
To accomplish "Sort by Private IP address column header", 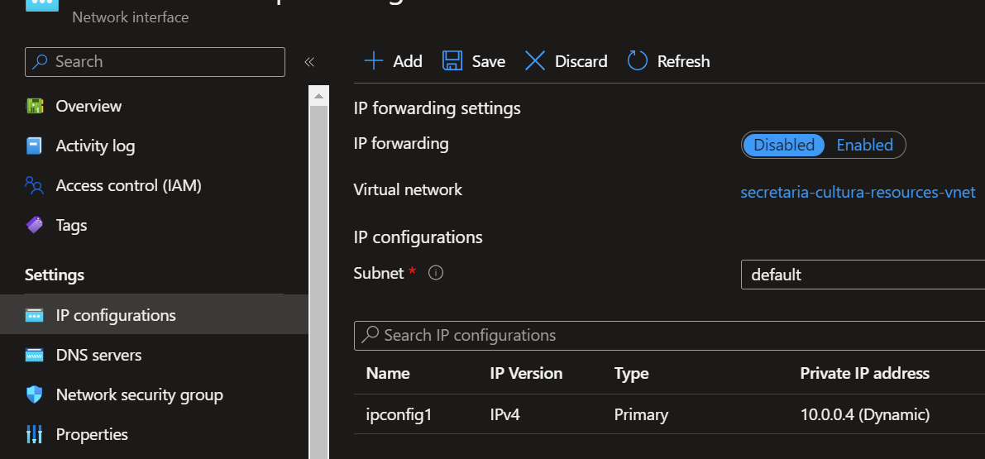I will point(864,374).
